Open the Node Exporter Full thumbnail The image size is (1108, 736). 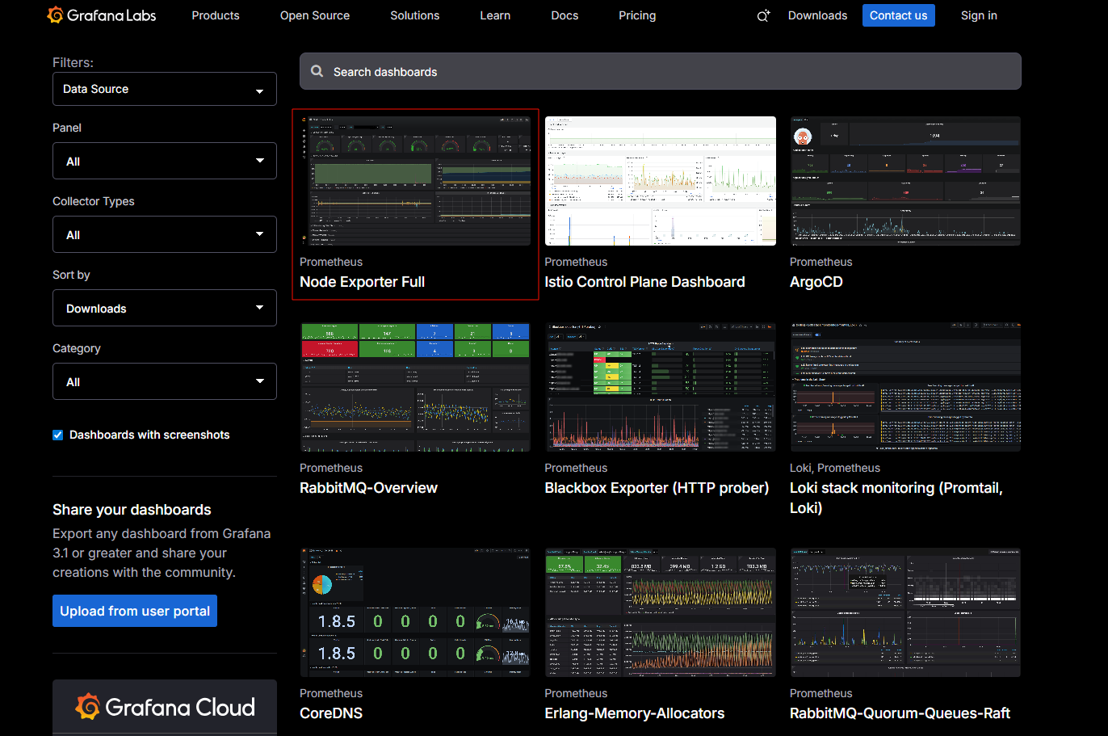click(x=415, y=181)
